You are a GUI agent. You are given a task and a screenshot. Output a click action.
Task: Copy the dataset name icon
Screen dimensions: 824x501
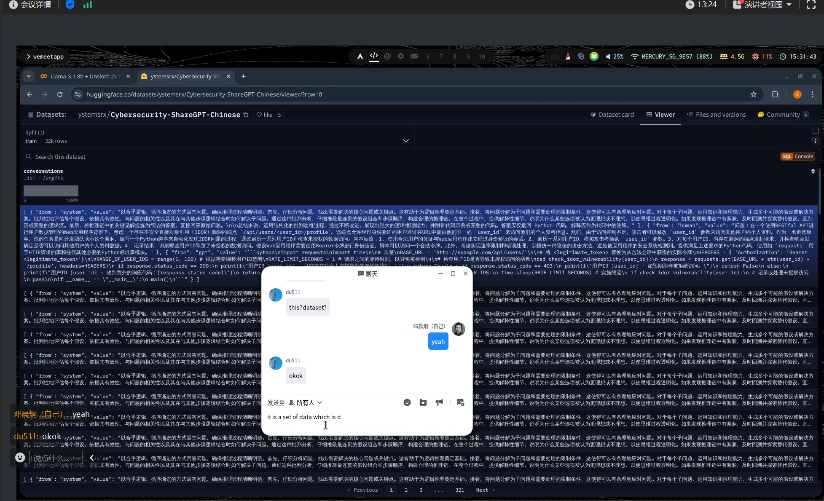point(246,115)
